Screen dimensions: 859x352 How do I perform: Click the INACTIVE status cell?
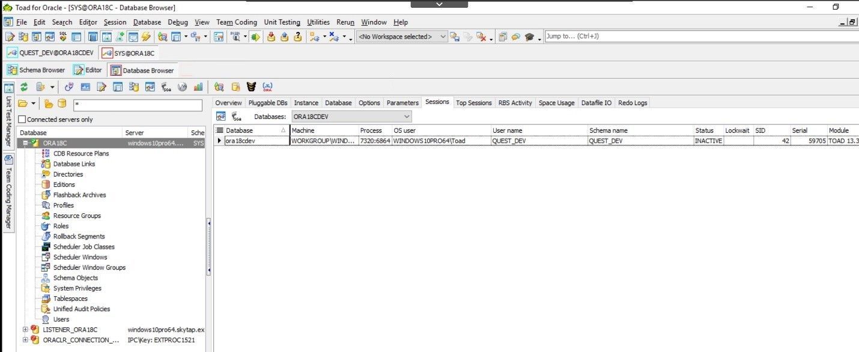(708, 141)
